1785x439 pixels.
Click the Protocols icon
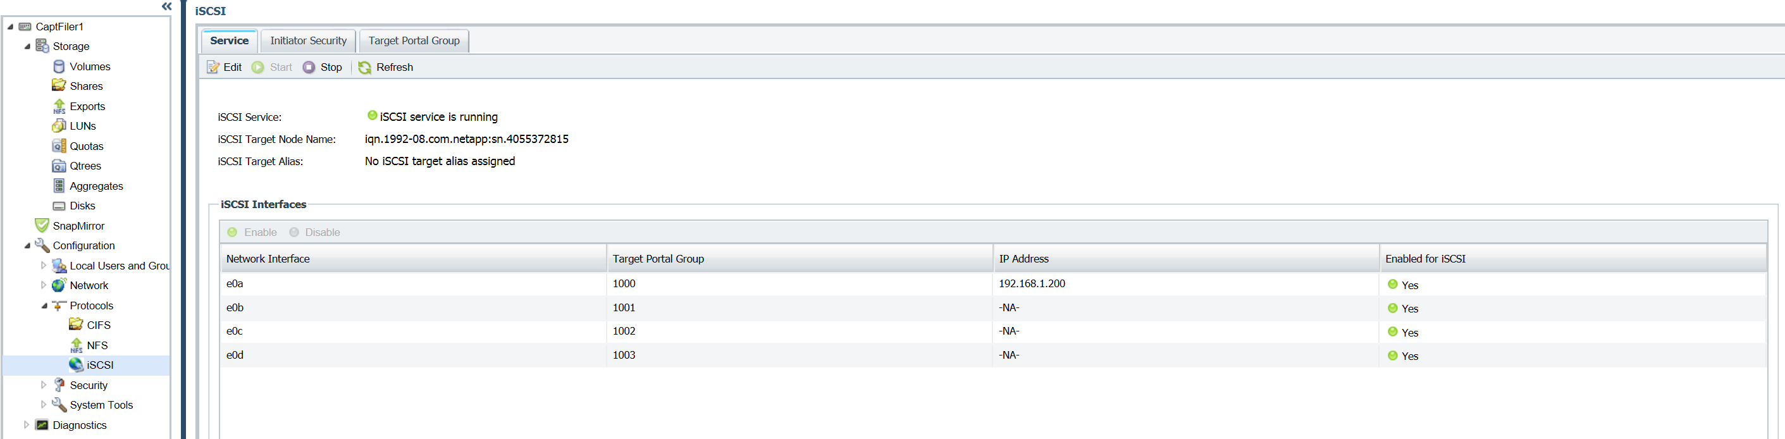coord(59,306)
